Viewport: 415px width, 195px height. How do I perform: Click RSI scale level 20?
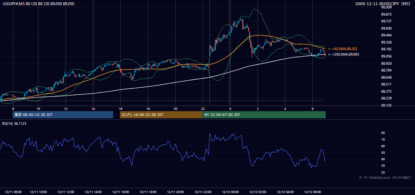(383, 172)
